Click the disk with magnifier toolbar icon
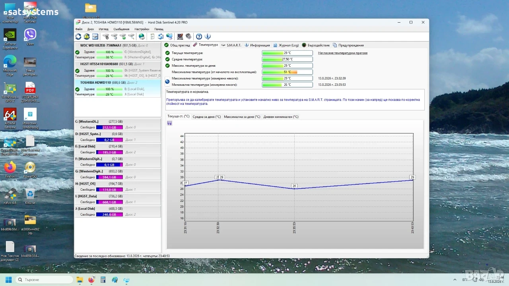 [x=131, y=37]
